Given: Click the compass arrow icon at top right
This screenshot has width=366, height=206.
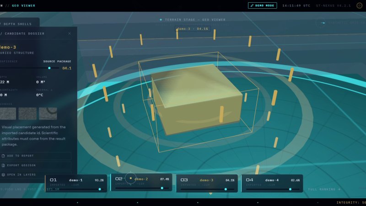Looking at the screenshot, I should tap(323, 23).
